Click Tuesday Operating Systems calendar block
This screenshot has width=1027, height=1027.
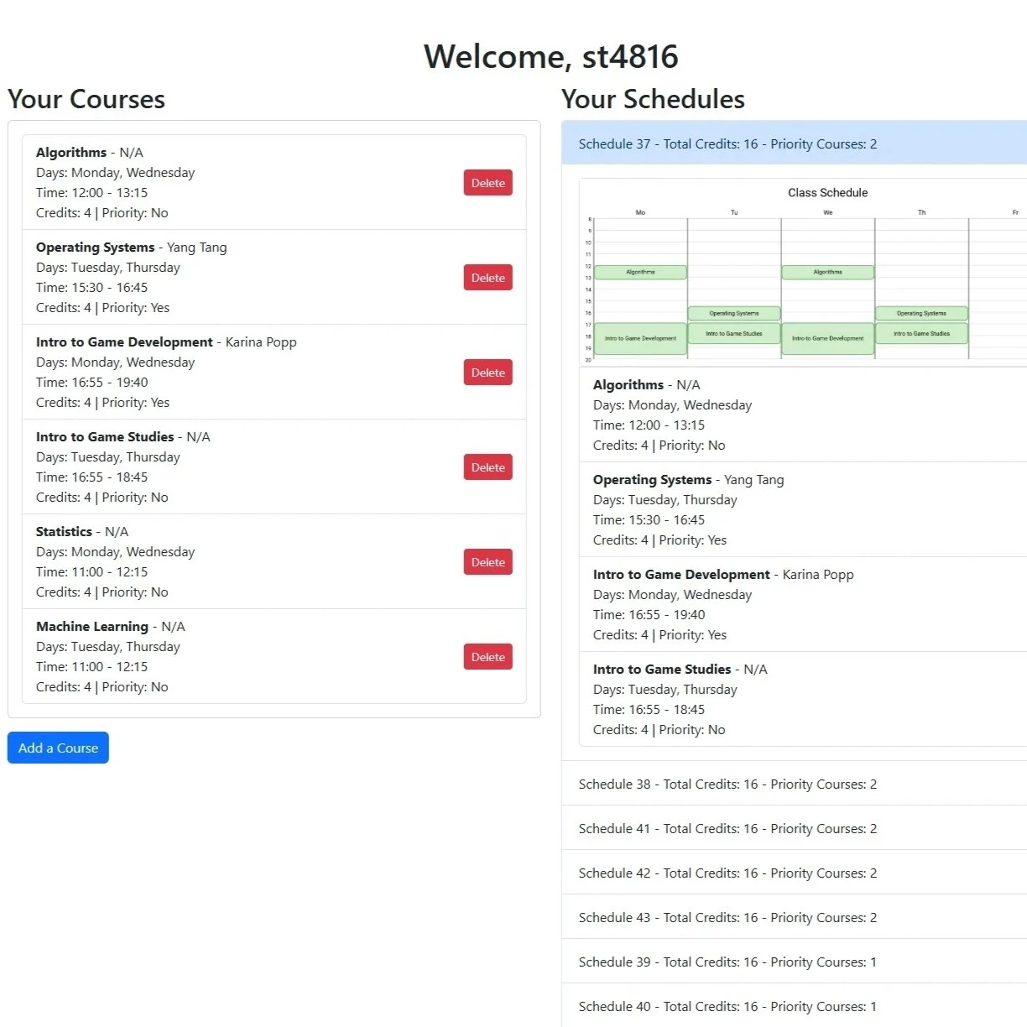coord(734,313)
